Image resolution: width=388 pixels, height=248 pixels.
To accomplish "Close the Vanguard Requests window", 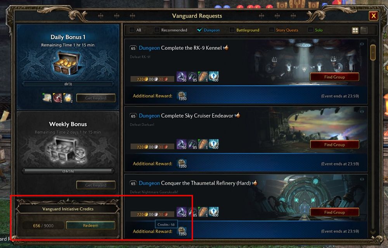I will click(373, 16).
